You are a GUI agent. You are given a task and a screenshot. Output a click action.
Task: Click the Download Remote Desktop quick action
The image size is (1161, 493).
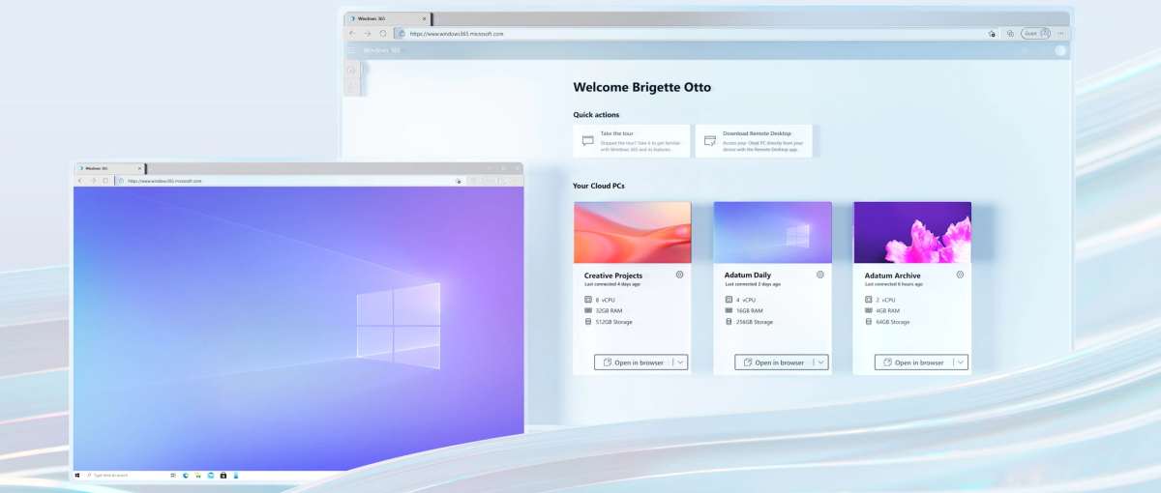754,141
